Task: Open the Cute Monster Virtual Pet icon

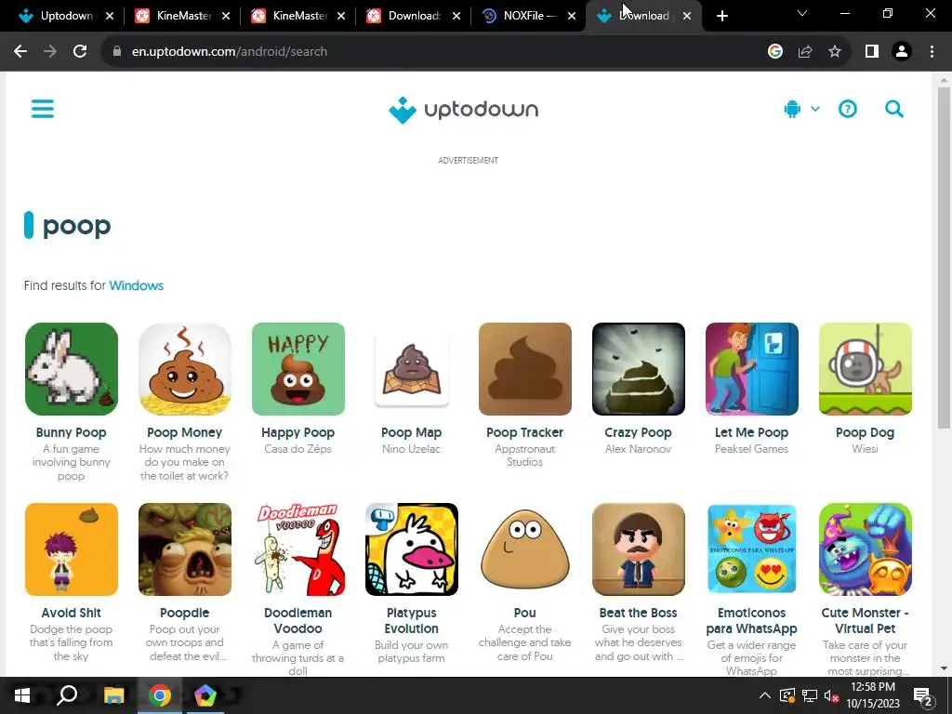Action: tap(866, 549)
